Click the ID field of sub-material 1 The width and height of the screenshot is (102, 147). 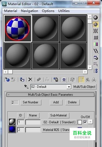(21, 122)
